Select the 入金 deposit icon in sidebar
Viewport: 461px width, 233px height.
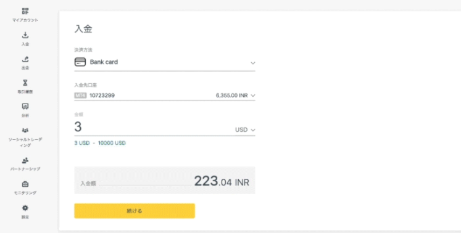(x=25, y=35)
